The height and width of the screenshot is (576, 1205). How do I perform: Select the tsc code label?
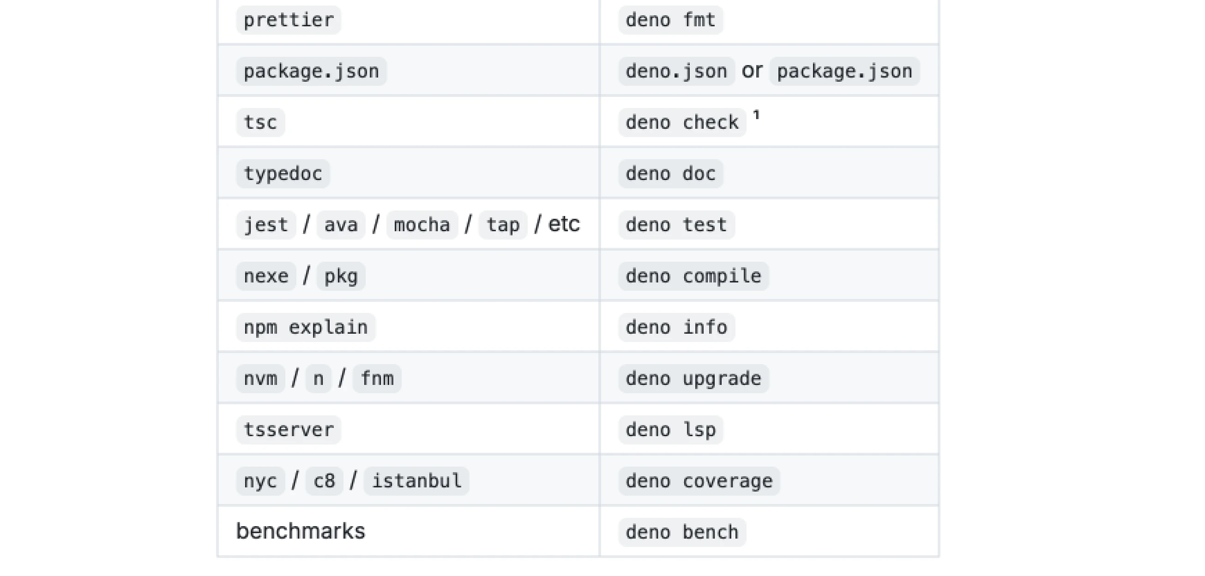point(260,122)
